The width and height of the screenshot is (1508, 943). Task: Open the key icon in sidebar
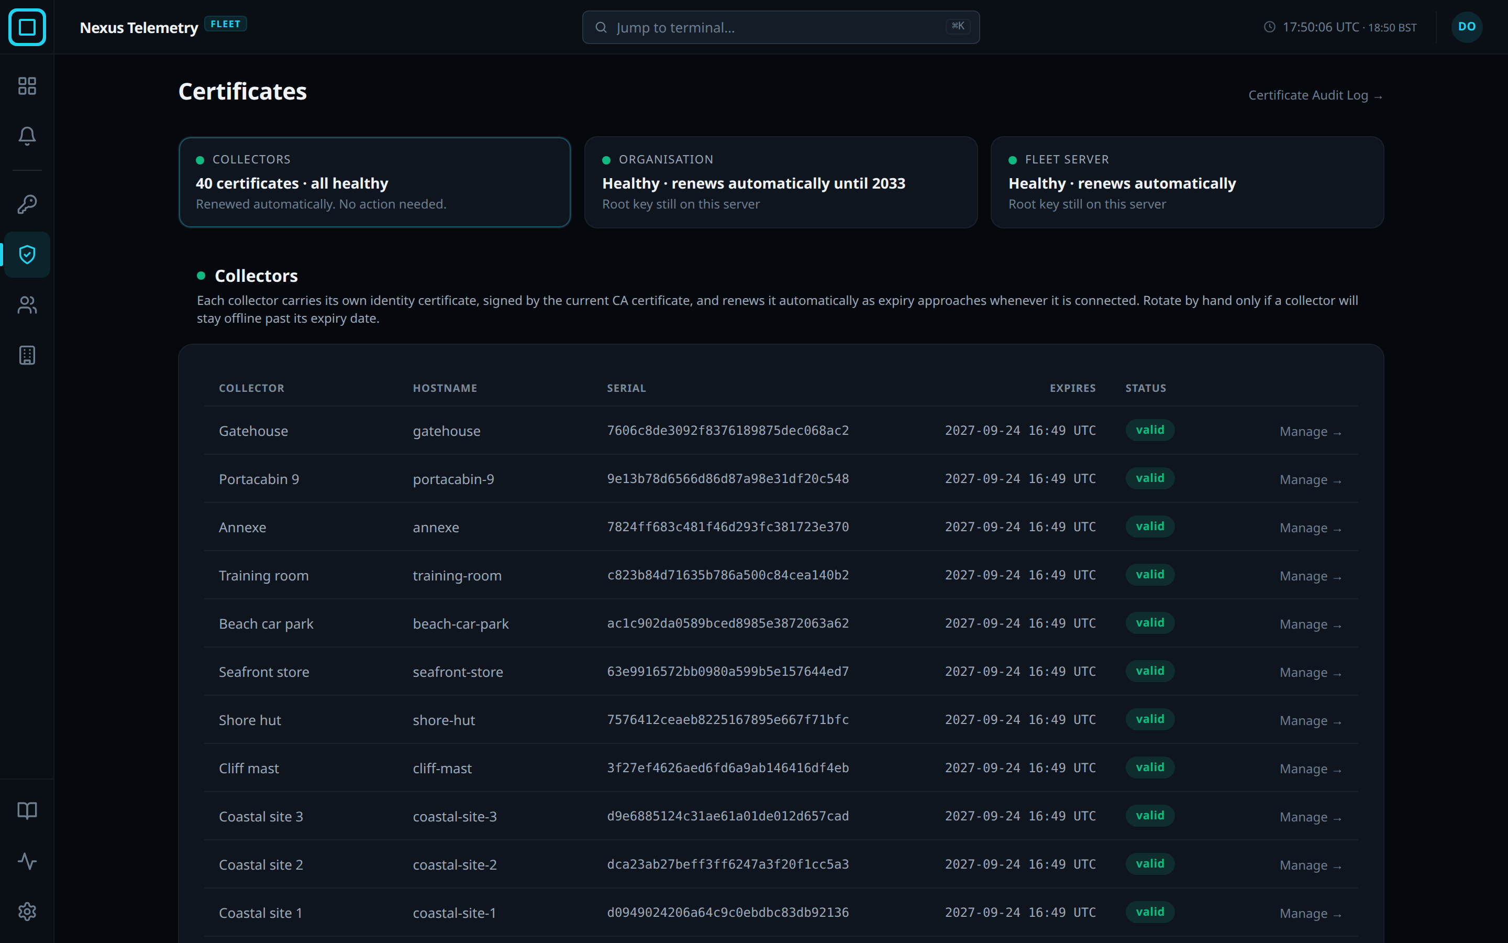(27, 204)
